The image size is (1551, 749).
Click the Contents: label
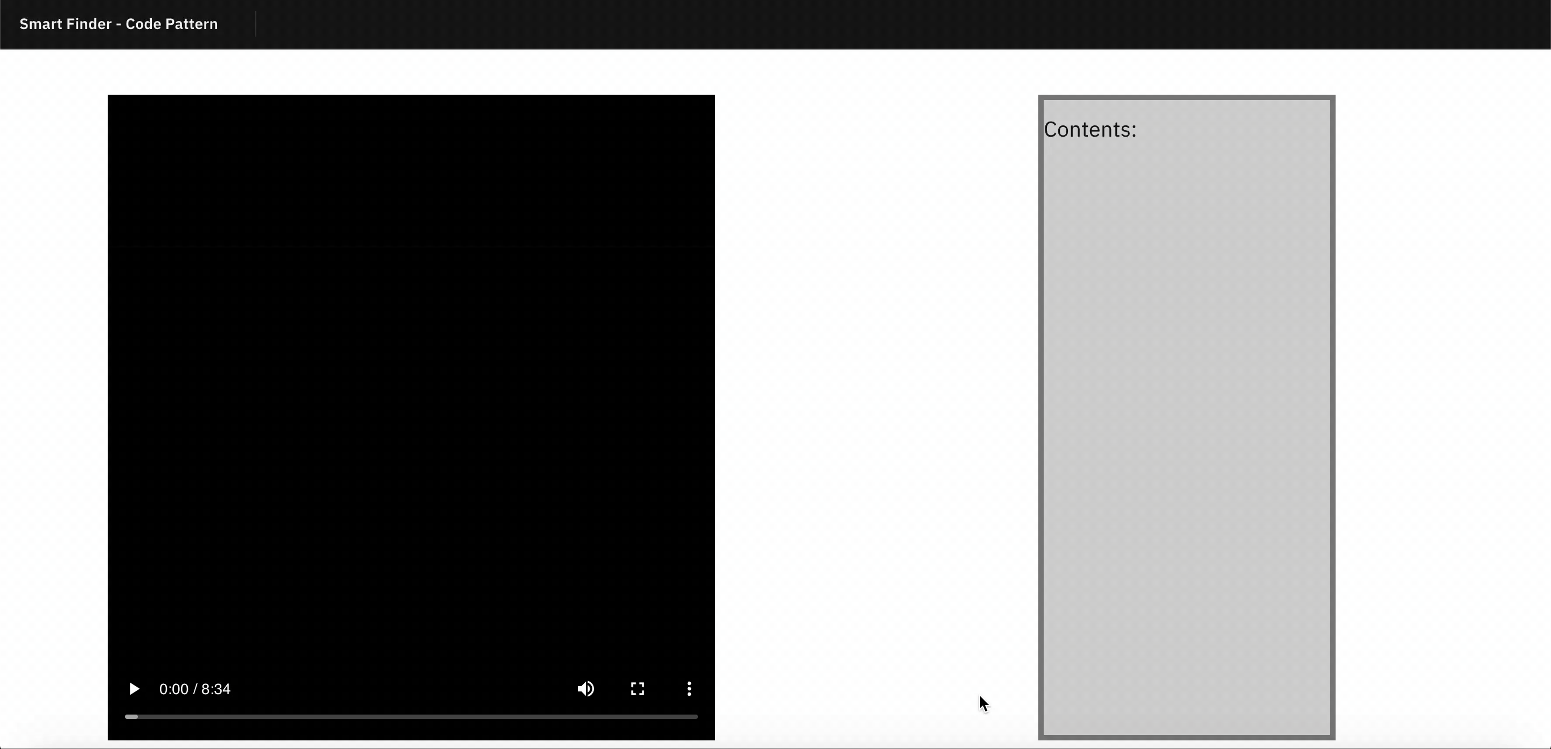pyautogui.click(x=1090, y=130)
